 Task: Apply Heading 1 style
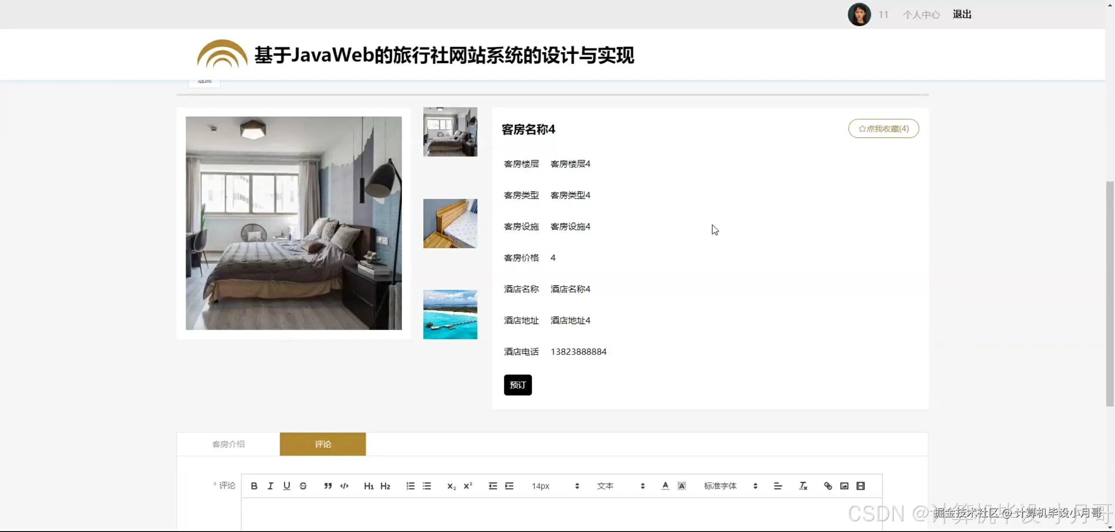click(x=368, y=486)
